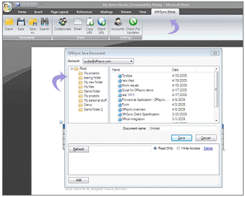The image size is (245, 197).
Task: Click the file list scroll down arrow
Action: tap(217, 121)
